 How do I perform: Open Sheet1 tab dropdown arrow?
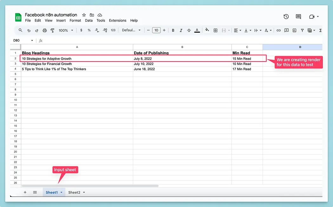point(62,192)
